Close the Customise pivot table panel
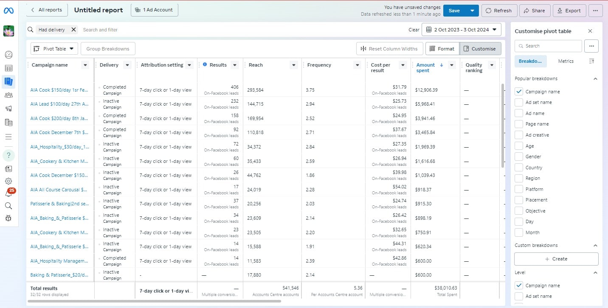The height and width of the screenshot is (308, 608). (x=590, y=31)
